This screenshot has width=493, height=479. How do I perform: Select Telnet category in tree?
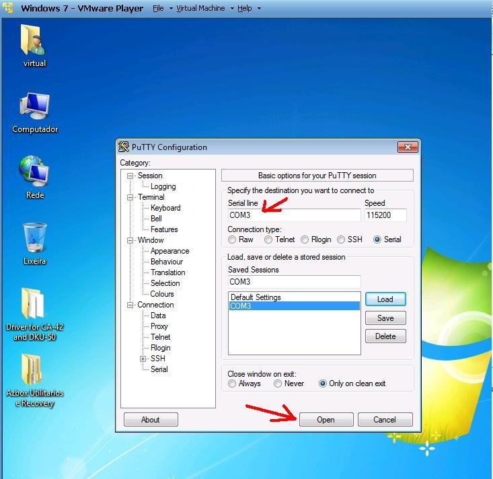point(160,337)
